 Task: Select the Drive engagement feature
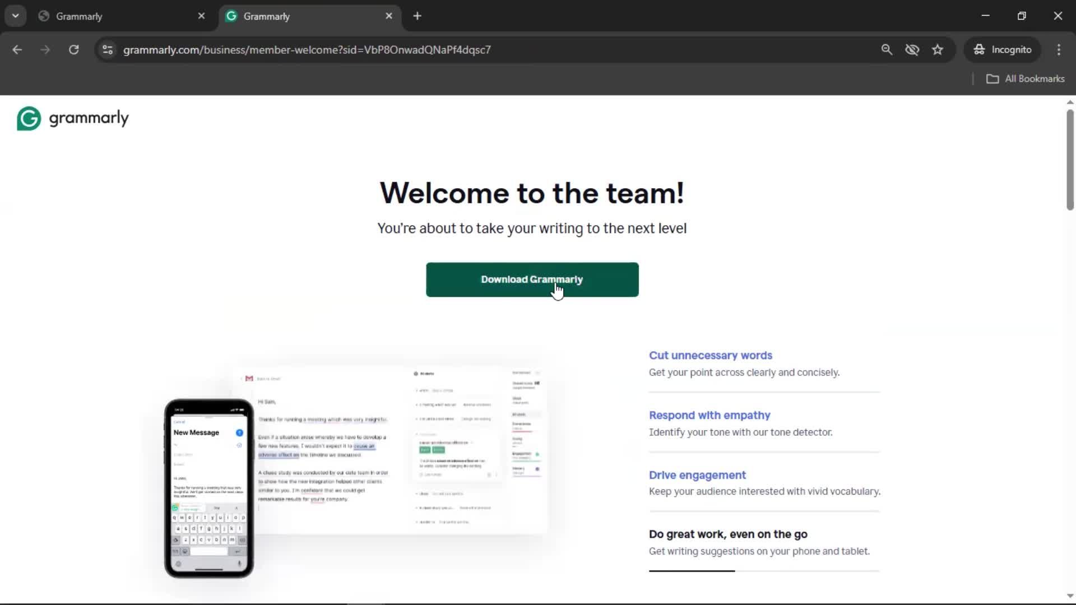(697, 475)
